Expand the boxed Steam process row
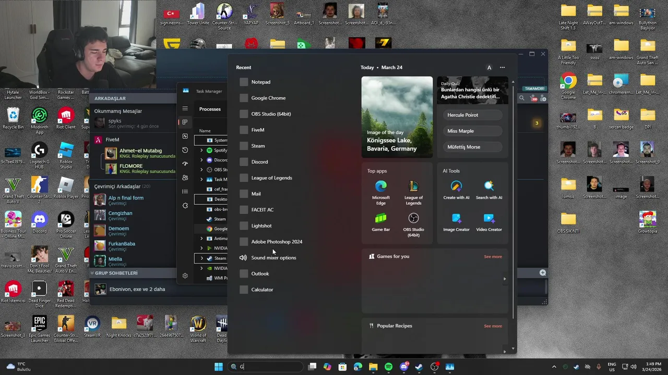 [202, 258]
